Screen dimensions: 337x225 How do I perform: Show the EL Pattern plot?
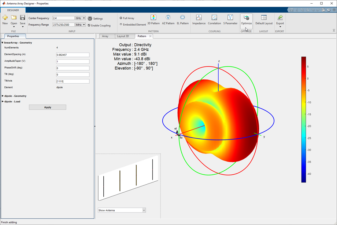click(182, 19)
